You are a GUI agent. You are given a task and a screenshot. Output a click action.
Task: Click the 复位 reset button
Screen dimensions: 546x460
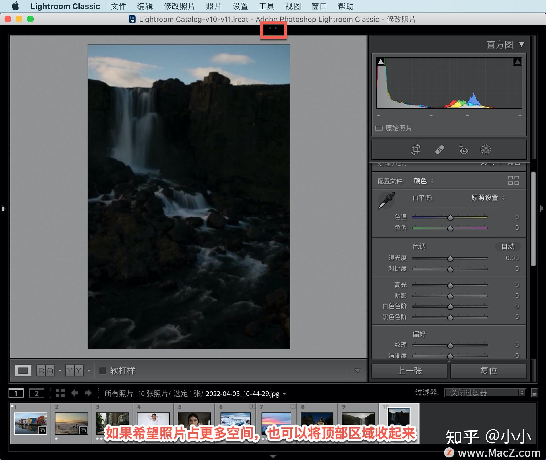[489, 370]
